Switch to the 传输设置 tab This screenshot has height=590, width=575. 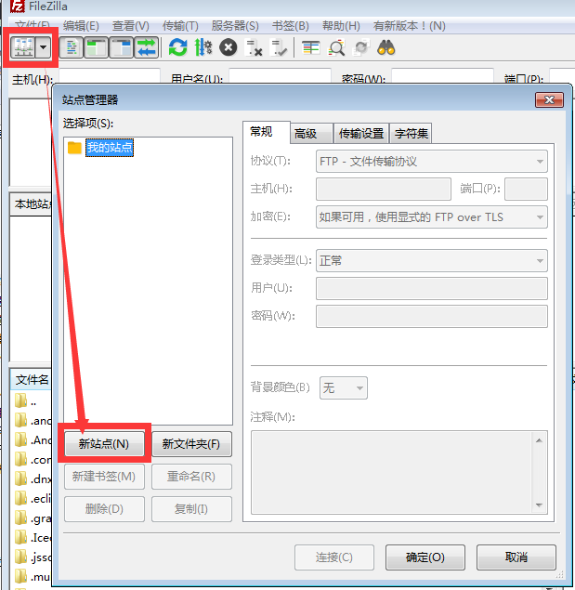click(361, 133)
